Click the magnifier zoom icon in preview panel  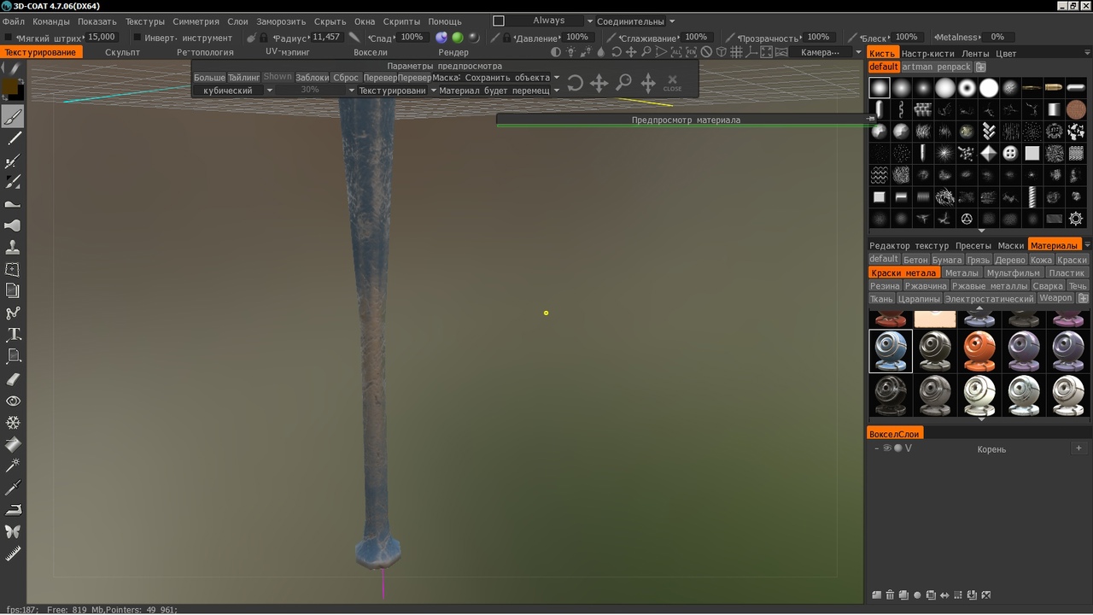click(624, 83)
